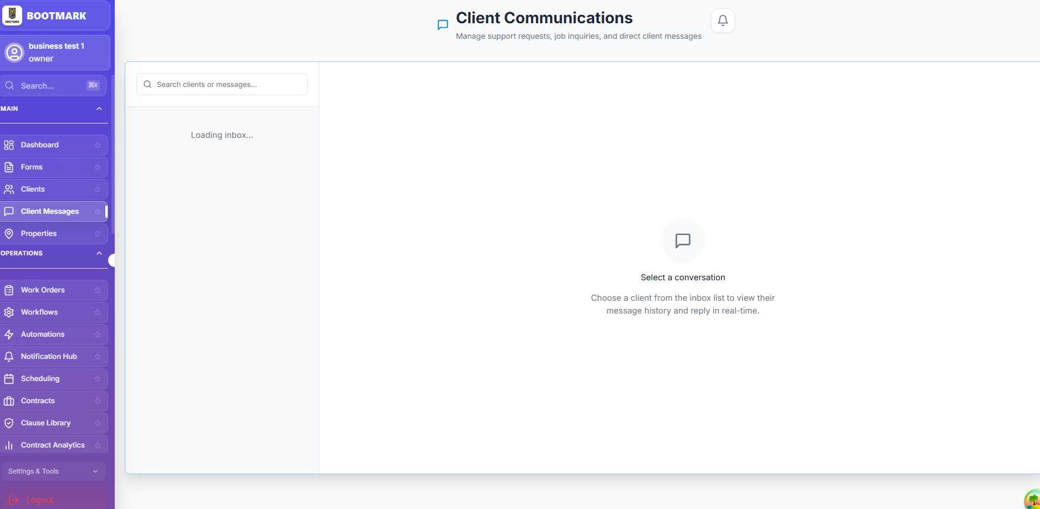The height and width of the screenshot is (509, 1040).
Task: Click the sidebar scrollbar thumb
Action: (x=113, y=155)
